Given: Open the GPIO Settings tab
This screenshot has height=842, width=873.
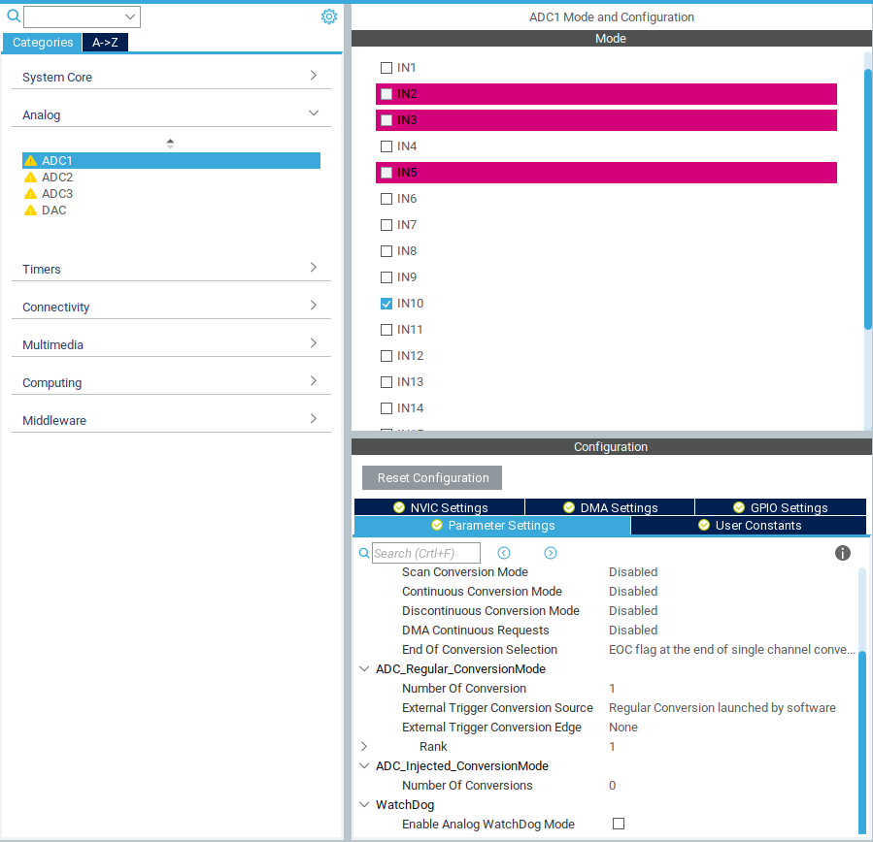Looking at the screenshot, I should click(781, 507).
